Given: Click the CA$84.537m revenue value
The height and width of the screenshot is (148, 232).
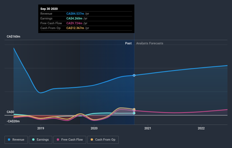Looking at the screenshot, I should coord(75,14).
